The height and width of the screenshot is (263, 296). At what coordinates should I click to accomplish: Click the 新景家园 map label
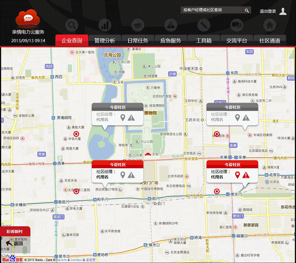pos(251,225)
